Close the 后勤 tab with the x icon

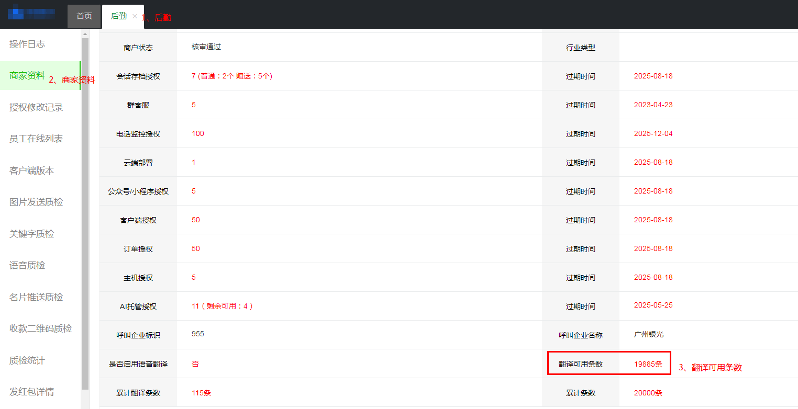coord(135,16)
